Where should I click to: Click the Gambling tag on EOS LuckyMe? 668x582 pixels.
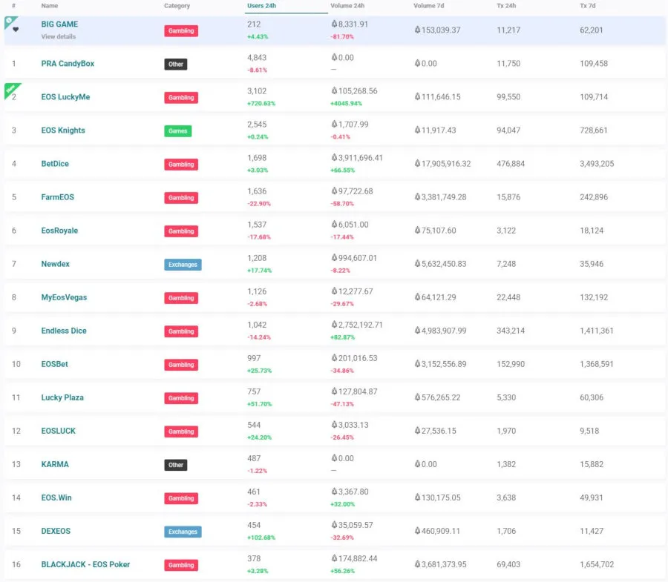[181, 97]
